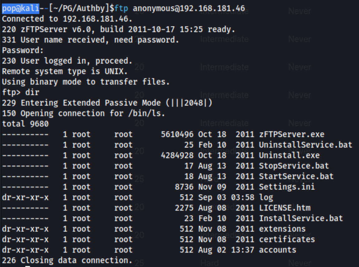Select the Settings.ini file entry

[287, 187]
